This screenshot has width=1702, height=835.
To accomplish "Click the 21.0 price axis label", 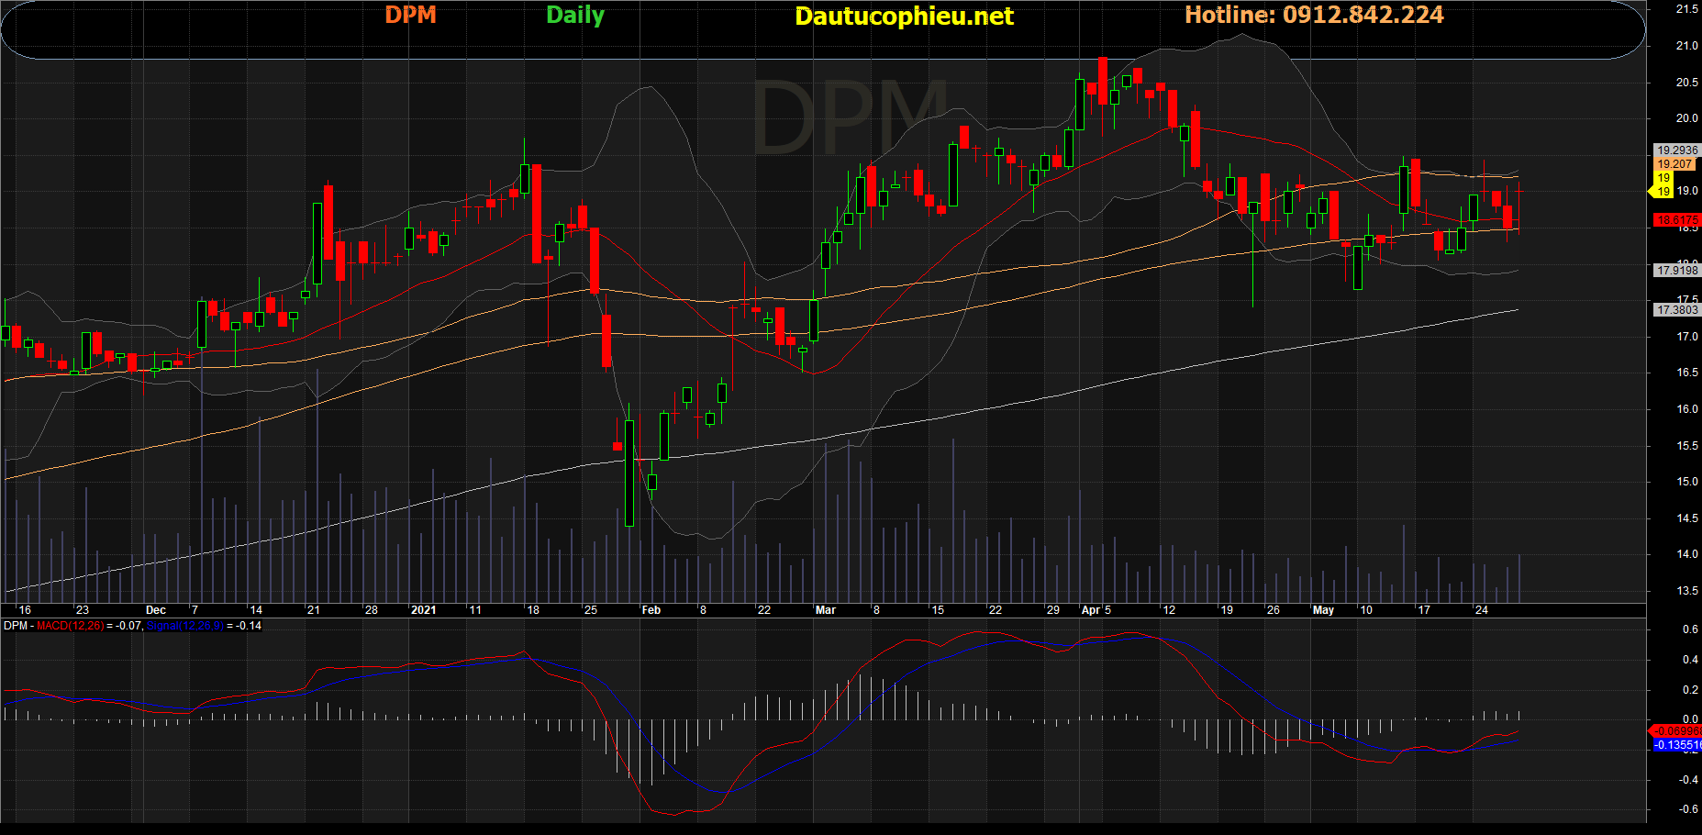I will coord(1687,46).
